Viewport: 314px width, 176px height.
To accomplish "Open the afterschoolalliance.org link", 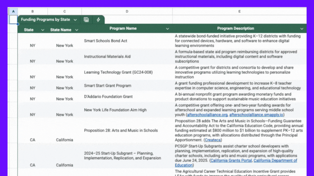I will (207, 115).
